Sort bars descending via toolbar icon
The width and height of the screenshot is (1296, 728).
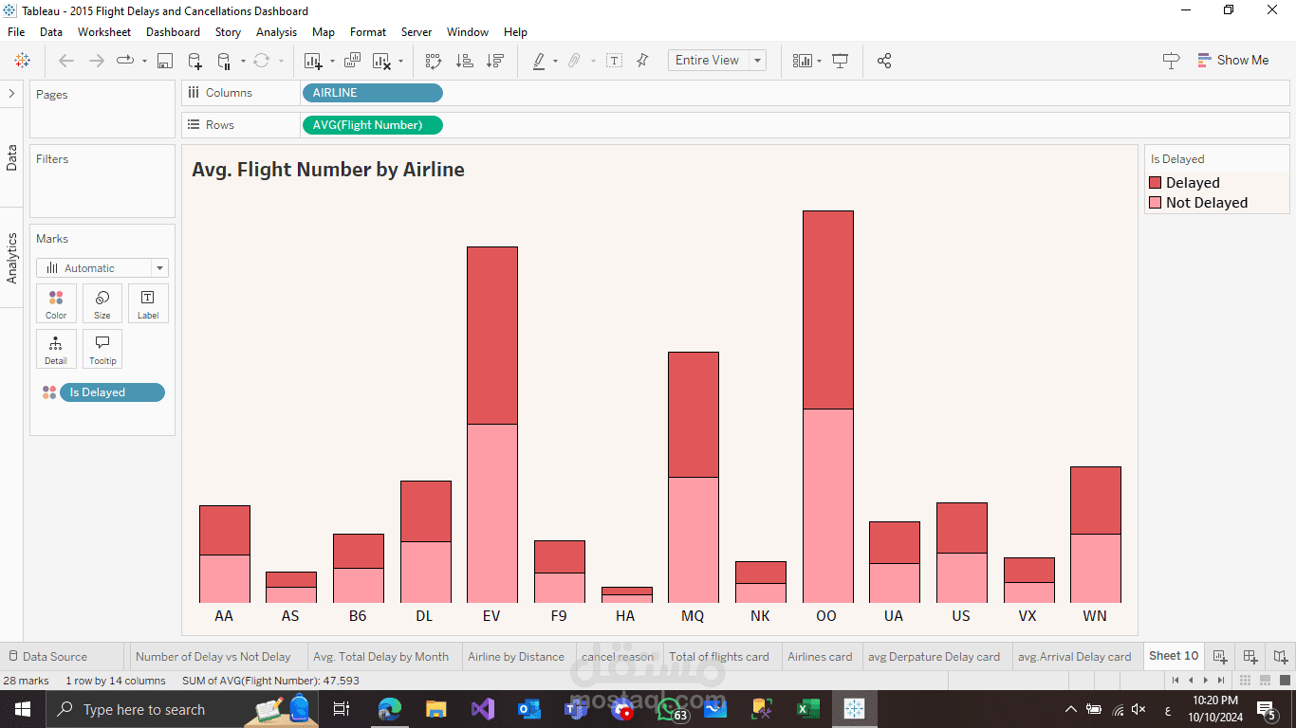click(x=495, y=61)
